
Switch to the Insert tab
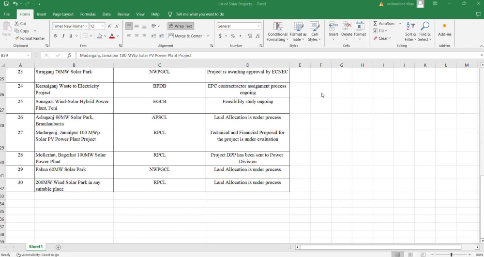click(x=42, y=14)
